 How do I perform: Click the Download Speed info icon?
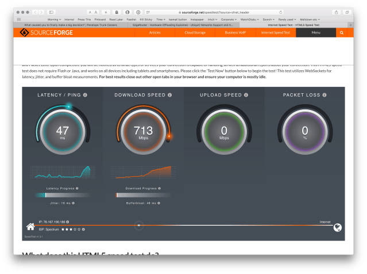(x=170, y=94)
